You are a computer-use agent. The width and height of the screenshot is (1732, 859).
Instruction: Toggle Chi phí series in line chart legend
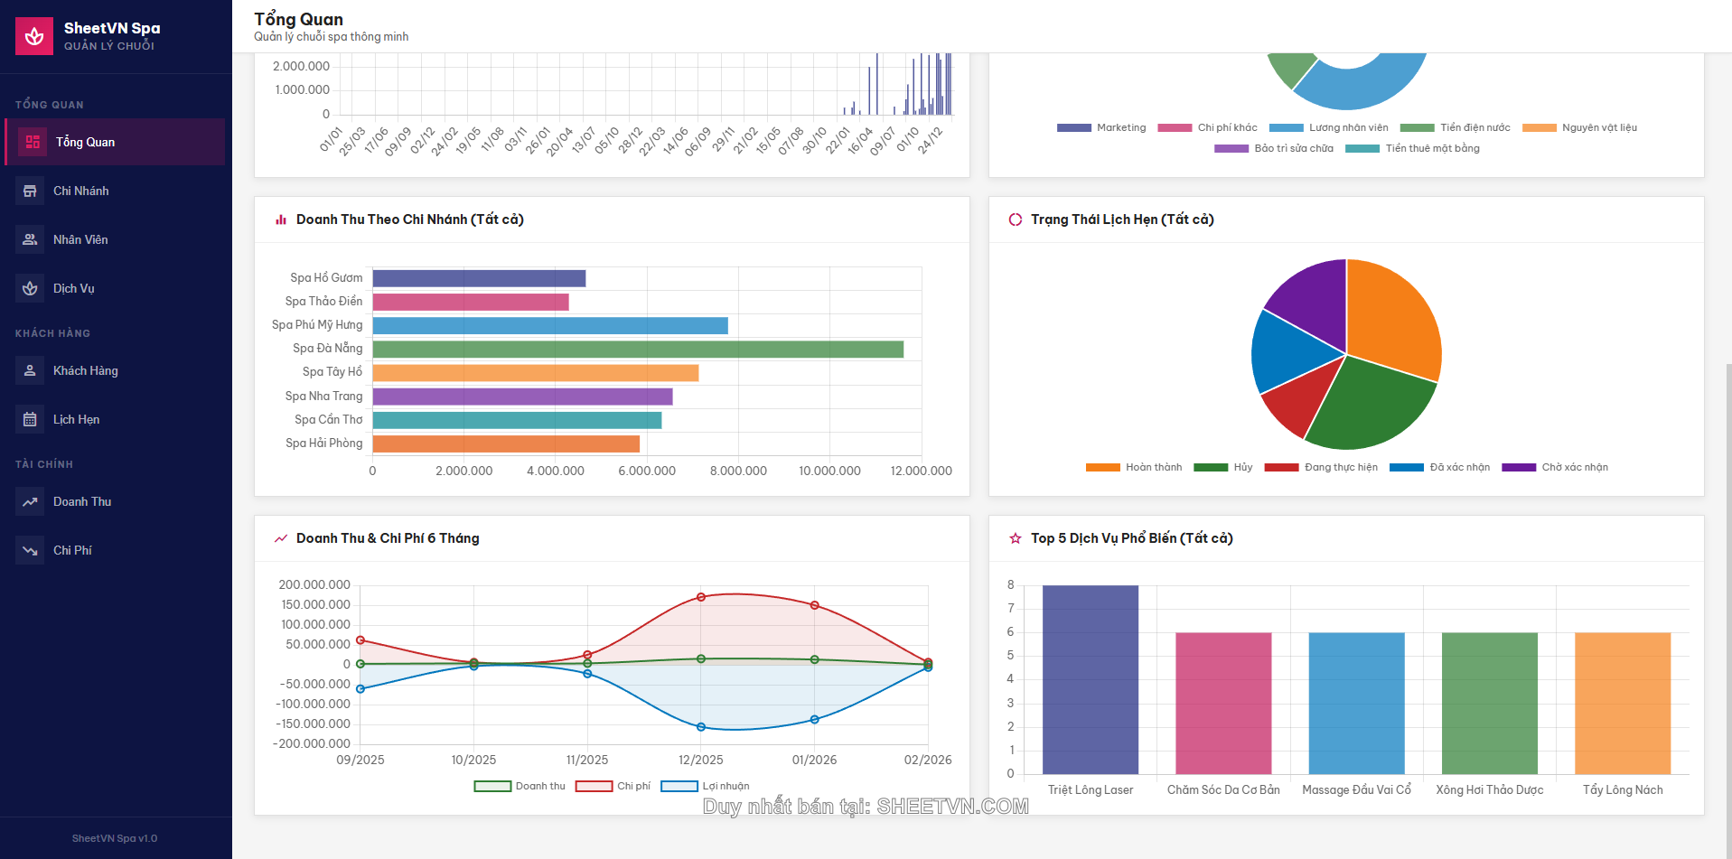click(x=613, y=786)
